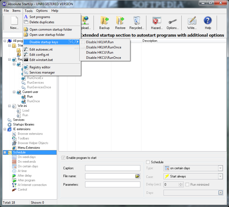Click the Toolbars tree icon
This screenshot has width=229, height=207.
[x=14, y=138]
